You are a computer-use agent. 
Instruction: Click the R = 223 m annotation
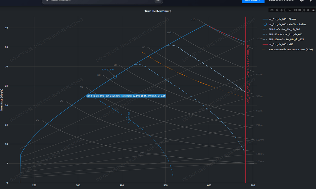tap(108, 70)
